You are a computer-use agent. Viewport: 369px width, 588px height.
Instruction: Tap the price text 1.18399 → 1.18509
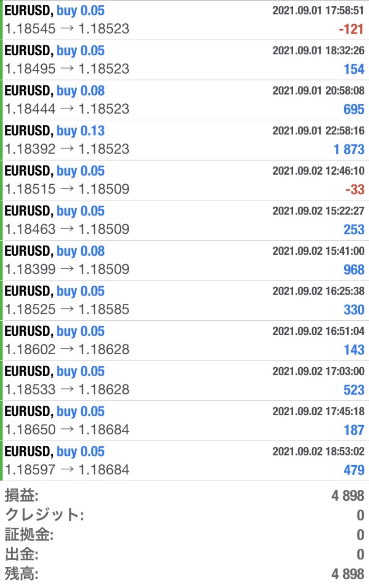click(x=67, y=269)
